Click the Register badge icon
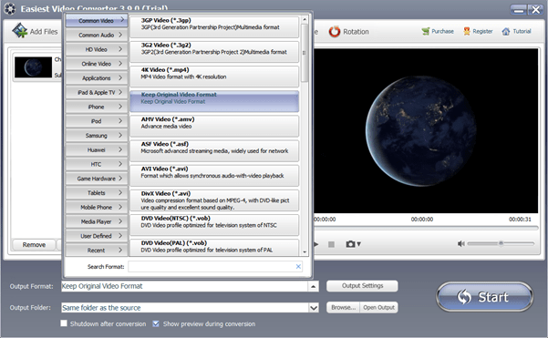The height and width of the screenshot is (338, 548). click(467, 31)
